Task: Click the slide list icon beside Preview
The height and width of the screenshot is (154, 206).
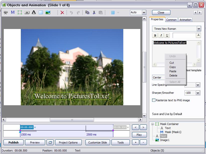Action: click(x=50, y=142)
